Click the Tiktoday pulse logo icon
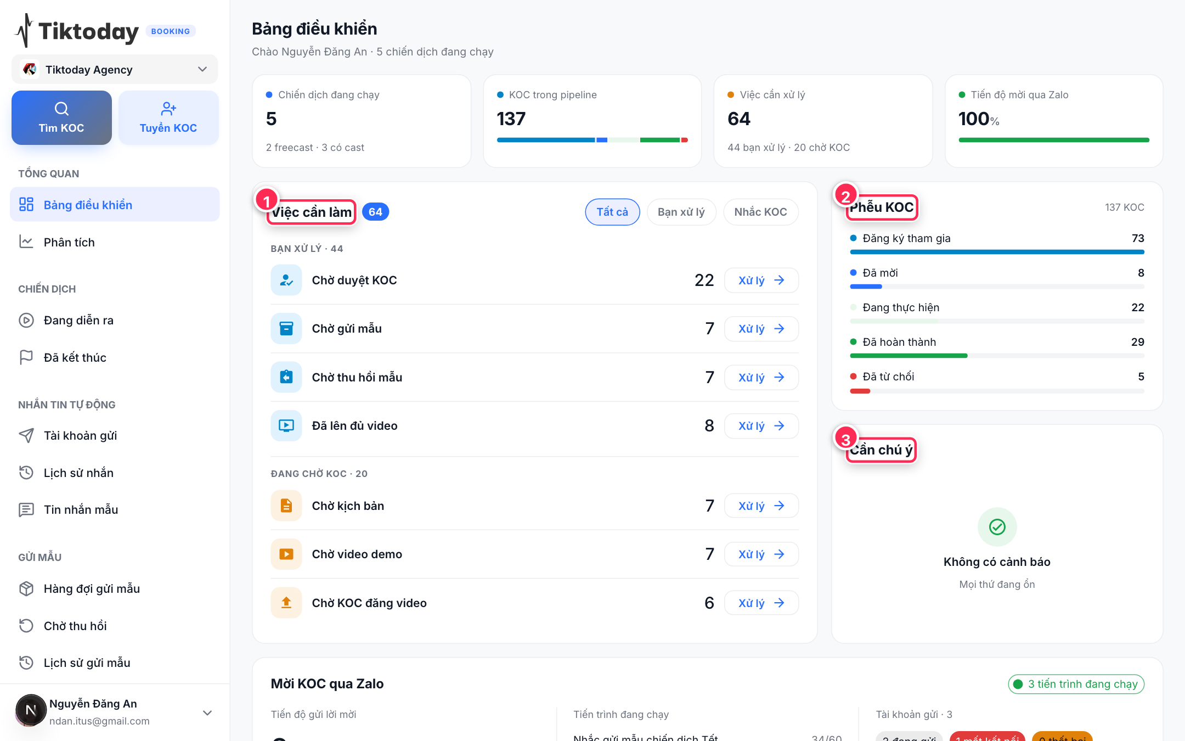This screenshot has width=1185, height=741. [24, 30]
